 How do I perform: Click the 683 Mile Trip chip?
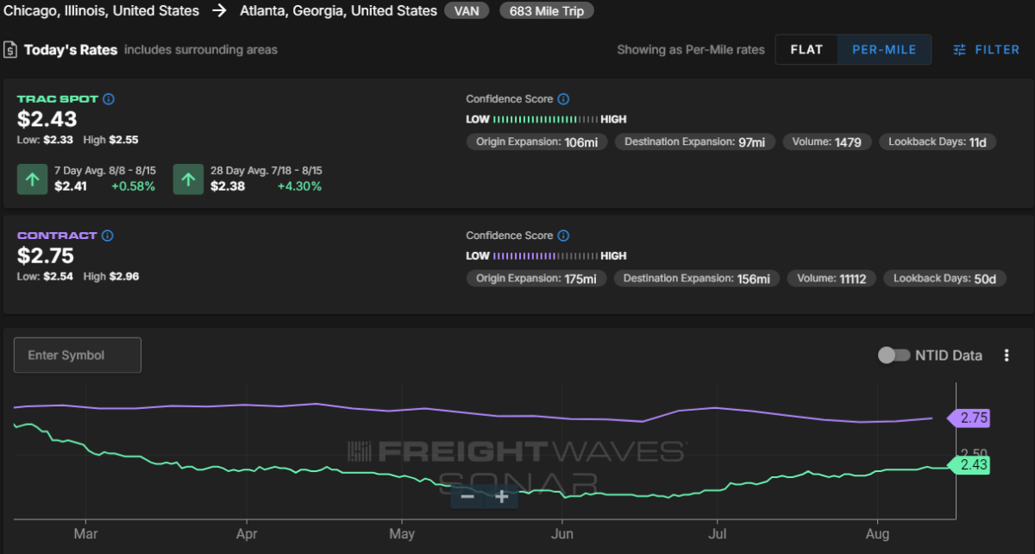pyautogui.click(x=545, y=11)
